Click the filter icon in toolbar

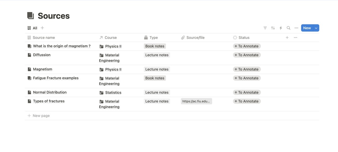tap(265, 28)
